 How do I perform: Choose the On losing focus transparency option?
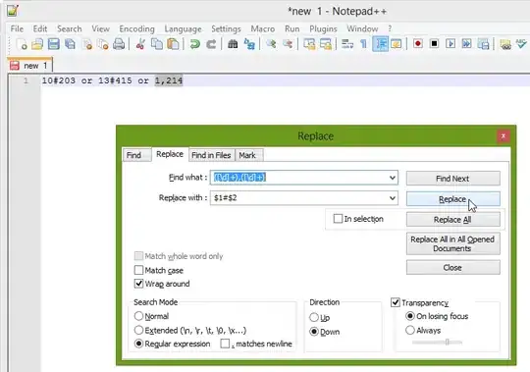pyautogui.click(x=410, y=316)
